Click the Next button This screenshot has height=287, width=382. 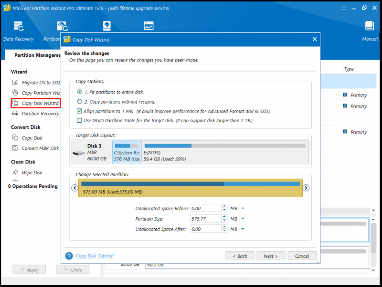click(x=271, y=256)
